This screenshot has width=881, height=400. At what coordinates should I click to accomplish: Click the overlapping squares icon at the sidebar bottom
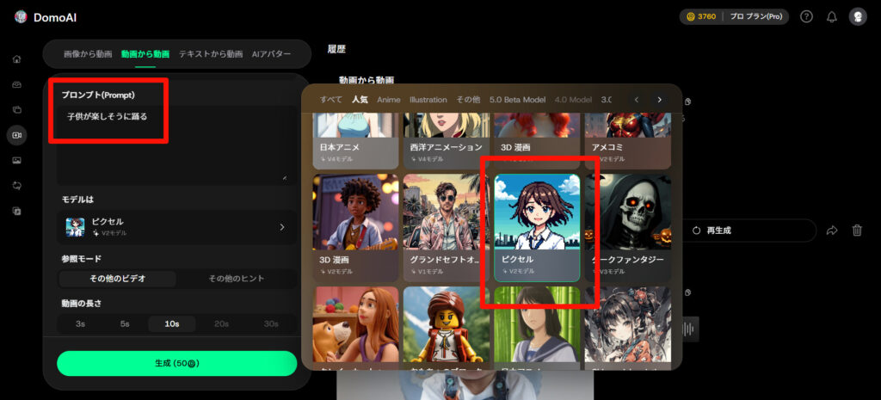pyautogui.click(x=17, y=212)
